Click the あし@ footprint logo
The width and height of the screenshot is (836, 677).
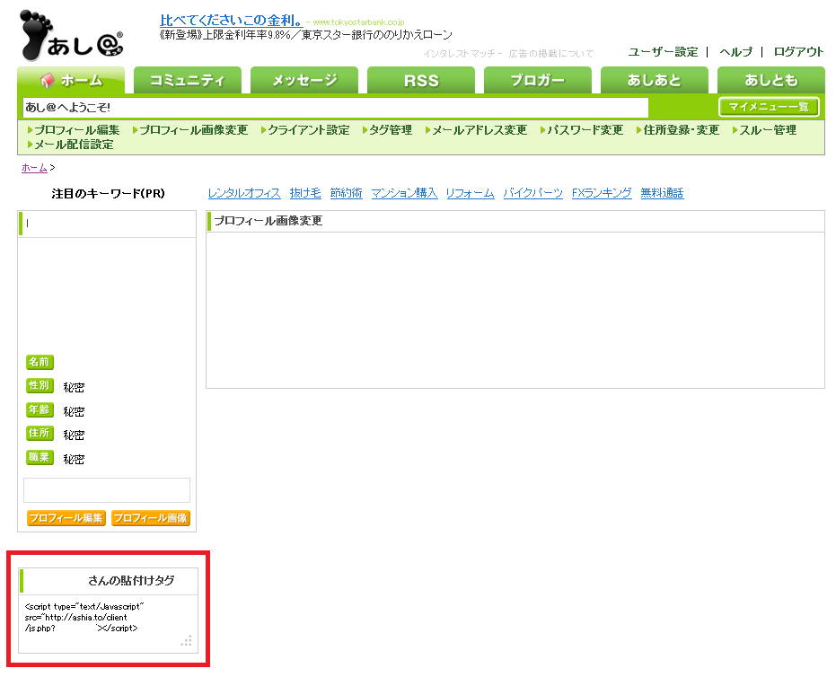(x=72, y=35)
